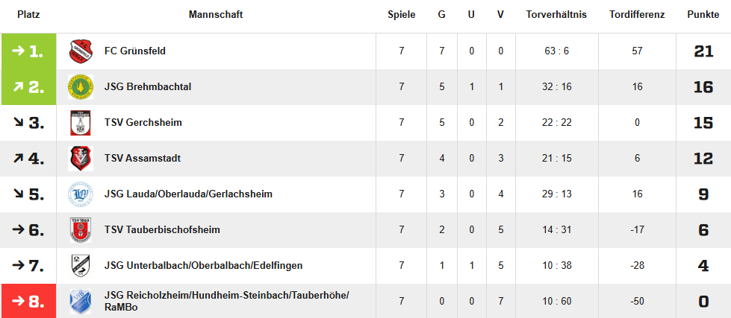The height and width of the screenshot is (318, 731).
Task: Click the TSV Tauberbischofsheim club crest
Action: (80, 230)
